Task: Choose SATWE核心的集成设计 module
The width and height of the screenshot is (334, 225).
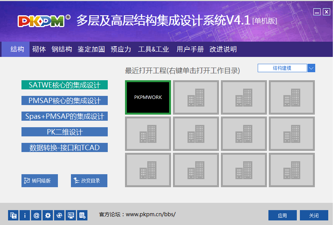Action: point(64,85)
